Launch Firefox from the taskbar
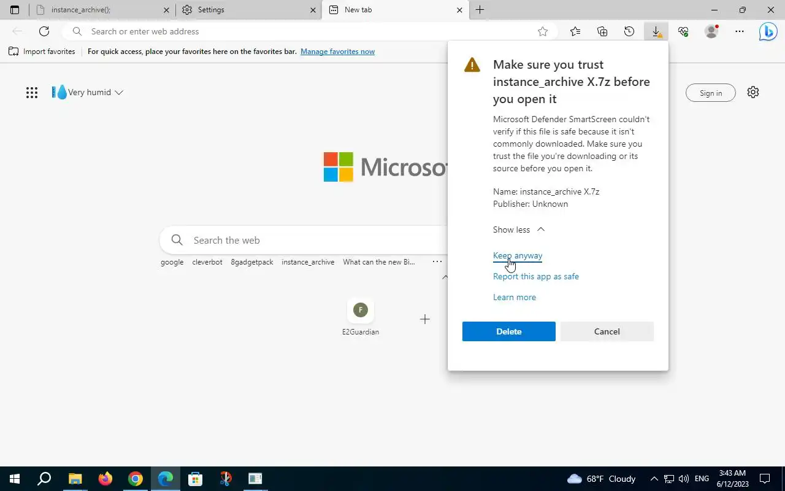This screenshot has width=785, height=491. (x=105, y=479)
